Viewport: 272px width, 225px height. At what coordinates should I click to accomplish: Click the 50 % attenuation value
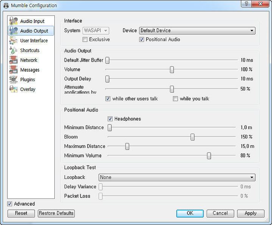pyautogui.click(x=245, y=89)
